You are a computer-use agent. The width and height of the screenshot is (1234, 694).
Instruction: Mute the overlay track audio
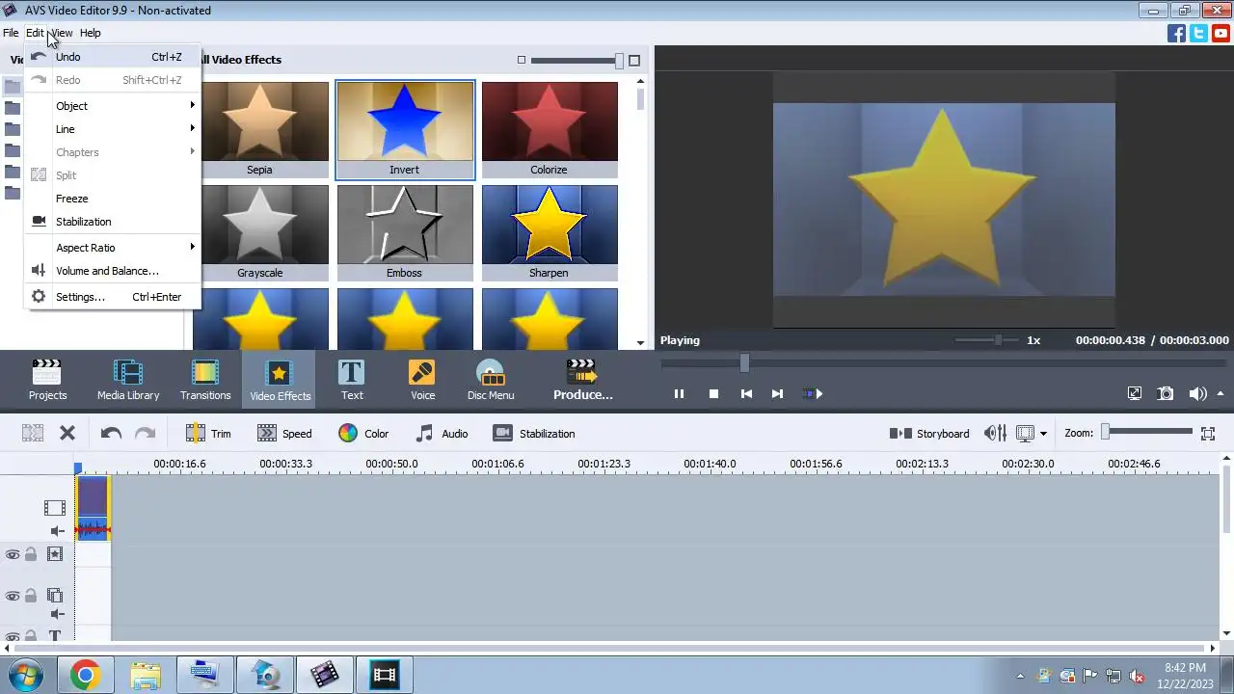pos(56,614)
